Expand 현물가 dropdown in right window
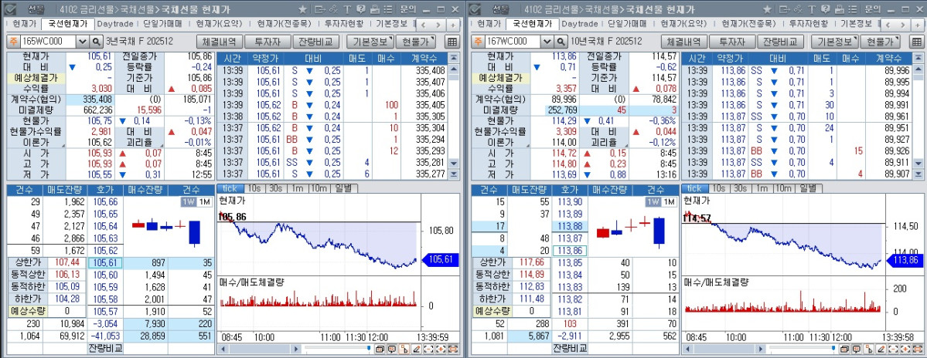This screenshot has height=358, width=927. (881, 42)
